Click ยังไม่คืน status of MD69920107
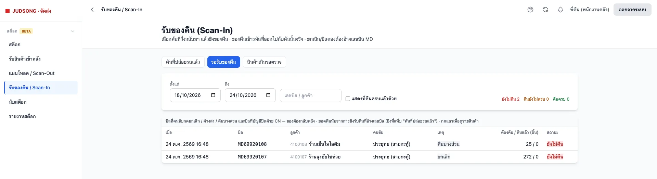This screenshot has height=179, width=657. [555, 157]
